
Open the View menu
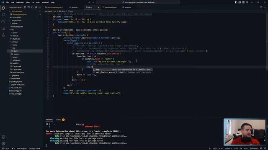point(28,2)
